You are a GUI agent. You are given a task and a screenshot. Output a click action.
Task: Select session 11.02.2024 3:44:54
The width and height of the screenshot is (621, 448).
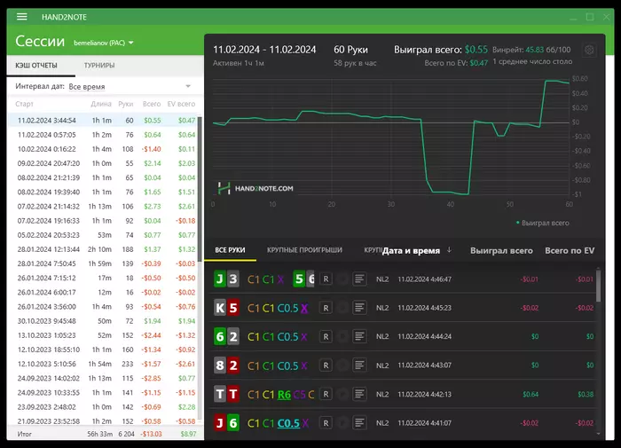point(102,121)
